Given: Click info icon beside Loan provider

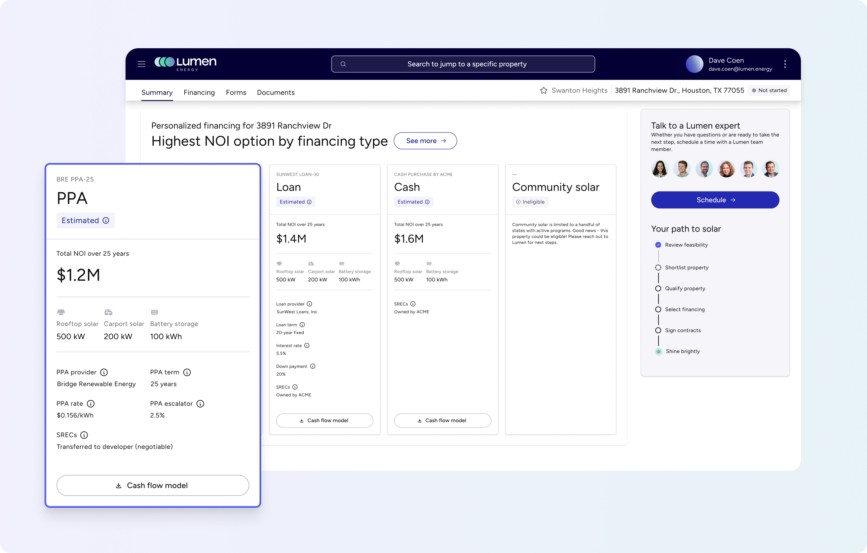Looking at the screenshot, I should [x=309, y=304].
